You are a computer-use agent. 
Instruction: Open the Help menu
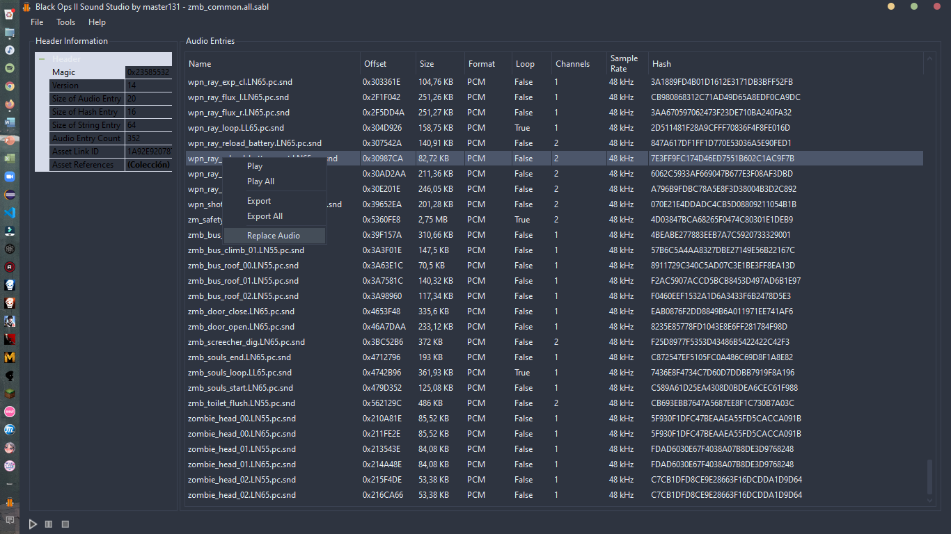coord(97,22)
